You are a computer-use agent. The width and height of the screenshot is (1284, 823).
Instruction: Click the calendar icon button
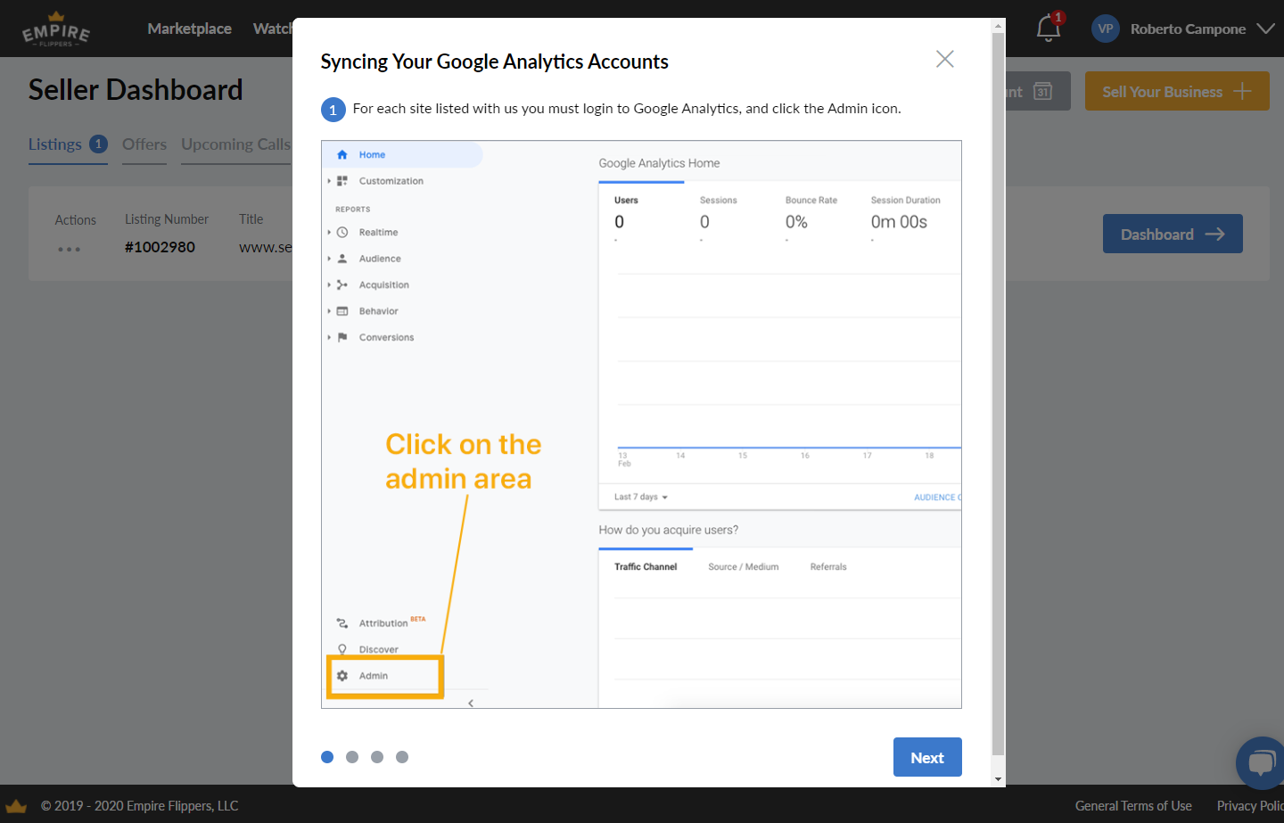click(1042, 91)
